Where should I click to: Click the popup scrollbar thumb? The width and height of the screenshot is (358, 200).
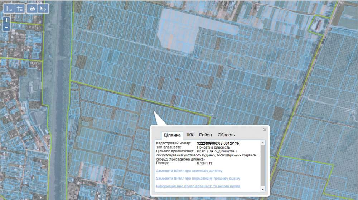pyautogui.click(x=263, y=165)
